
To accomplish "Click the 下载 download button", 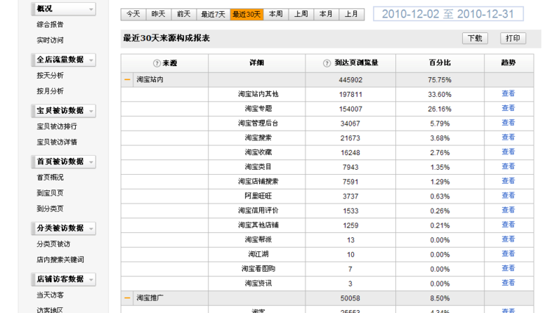I will click(475, 38).
